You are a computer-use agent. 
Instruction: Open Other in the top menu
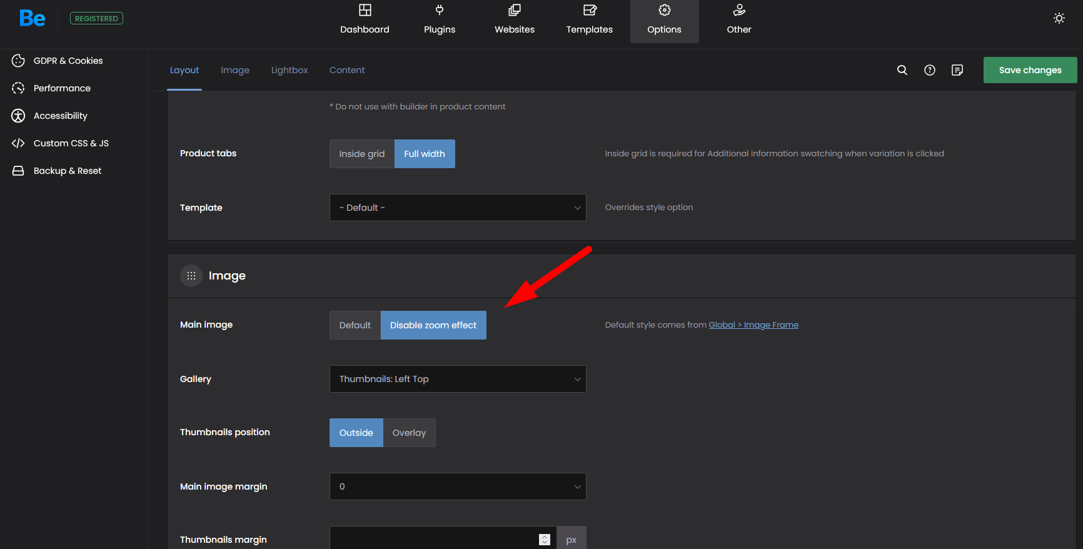739,29
